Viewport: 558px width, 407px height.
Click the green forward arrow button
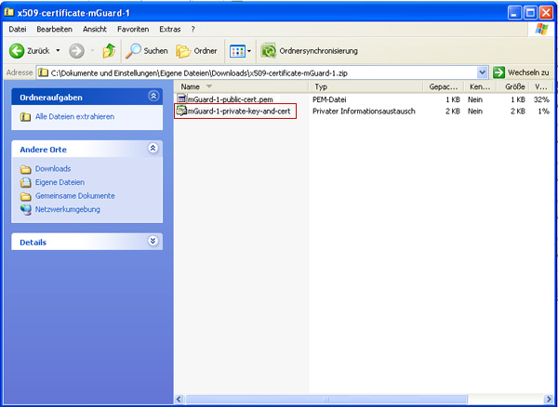tap(76, 50)
